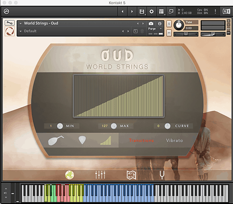233x204 pixels.
Task: Show instrument info with the i icon
Action: [x=160, y=24]
